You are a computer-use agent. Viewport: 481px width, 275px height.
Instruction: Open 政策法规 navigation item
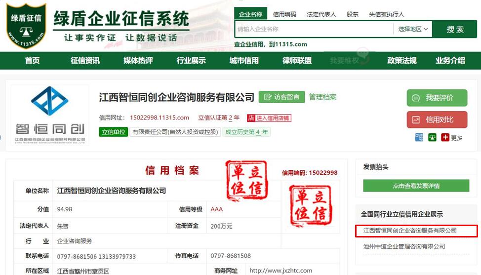[x=402, y=60]
